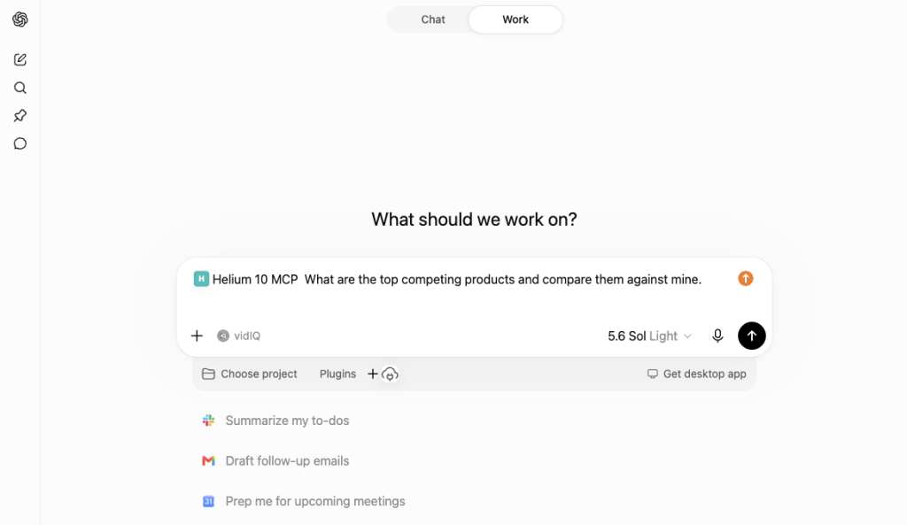The height and width of the screenshot is (525, 907).
Task: Click the microphone dictation icon
Action: click(717, 336)
